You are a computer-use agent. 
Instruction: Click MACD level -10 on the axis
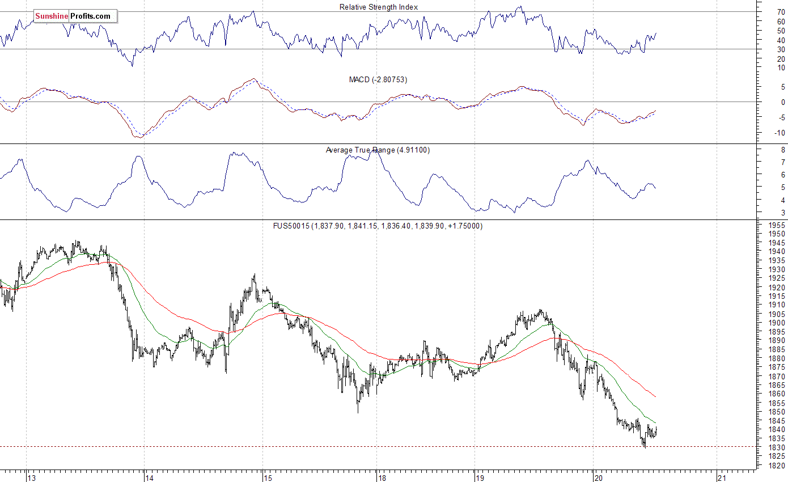tap(780, 133)
